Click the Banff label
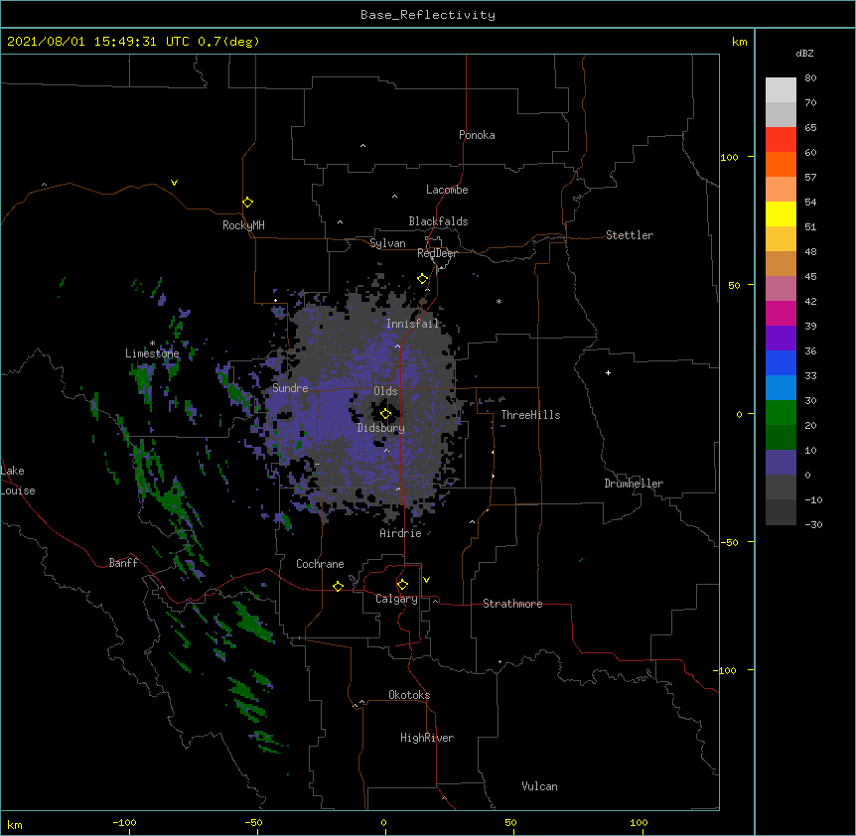Viewport: 856px width, 836px height. (x=123, y=563)
